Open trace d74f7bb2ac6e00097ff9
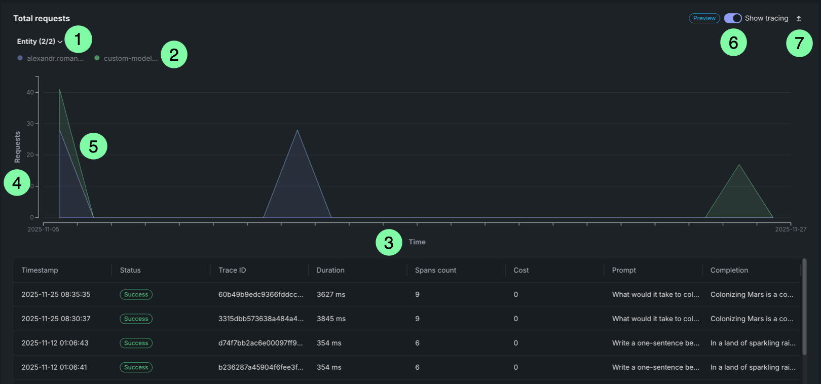Screen dimensions: 821x384 (260, 343)
